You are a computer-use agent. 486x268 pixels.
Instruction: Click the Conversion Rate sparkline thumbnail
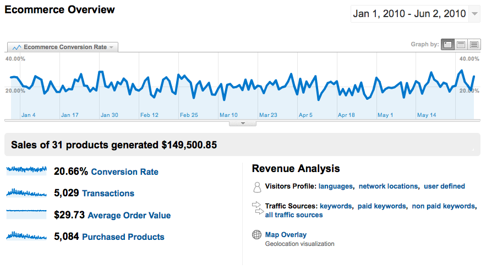(x=27, y=171)
